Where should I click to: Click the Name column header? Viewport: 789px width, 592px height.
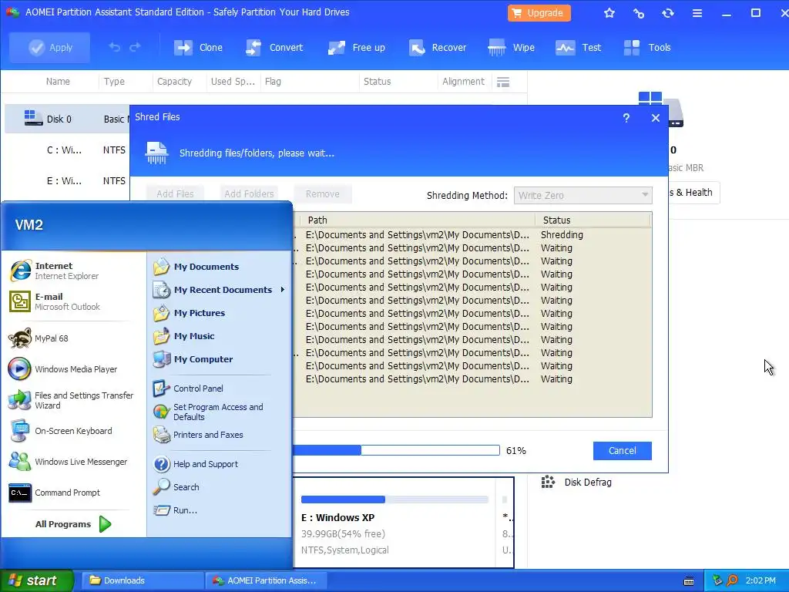(58, 82)
